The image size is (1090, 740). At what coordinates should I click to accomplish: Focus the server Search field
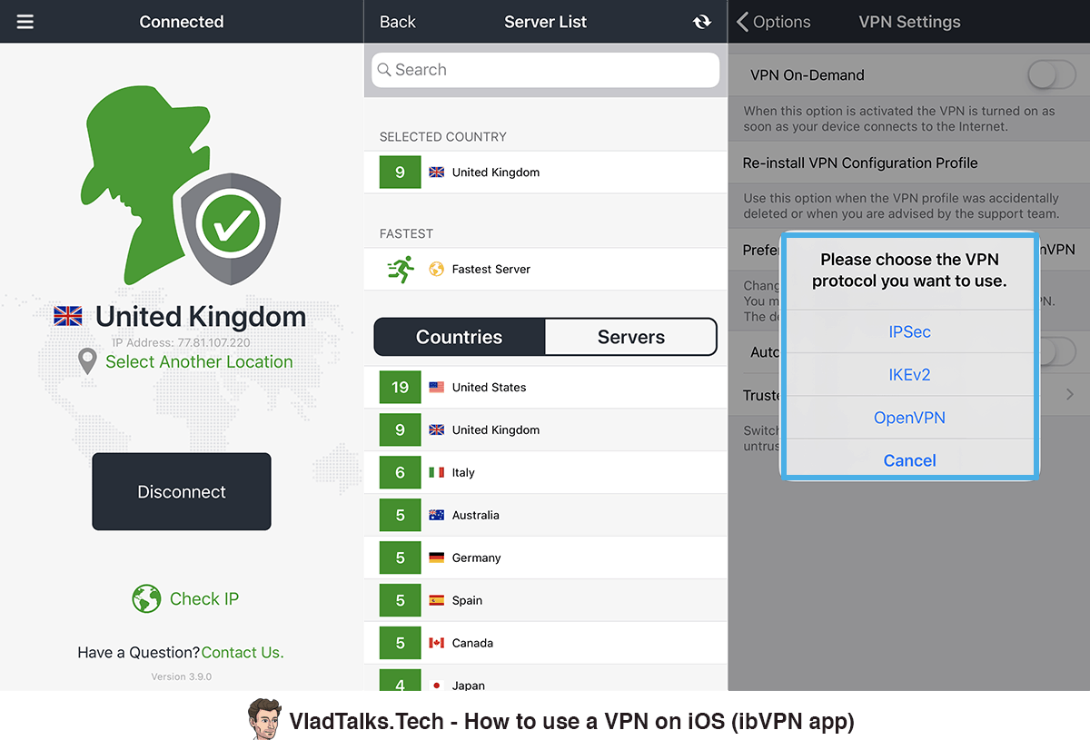545,70
